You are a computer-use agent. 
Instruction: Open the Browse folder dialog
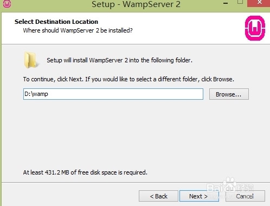[229, 94]
